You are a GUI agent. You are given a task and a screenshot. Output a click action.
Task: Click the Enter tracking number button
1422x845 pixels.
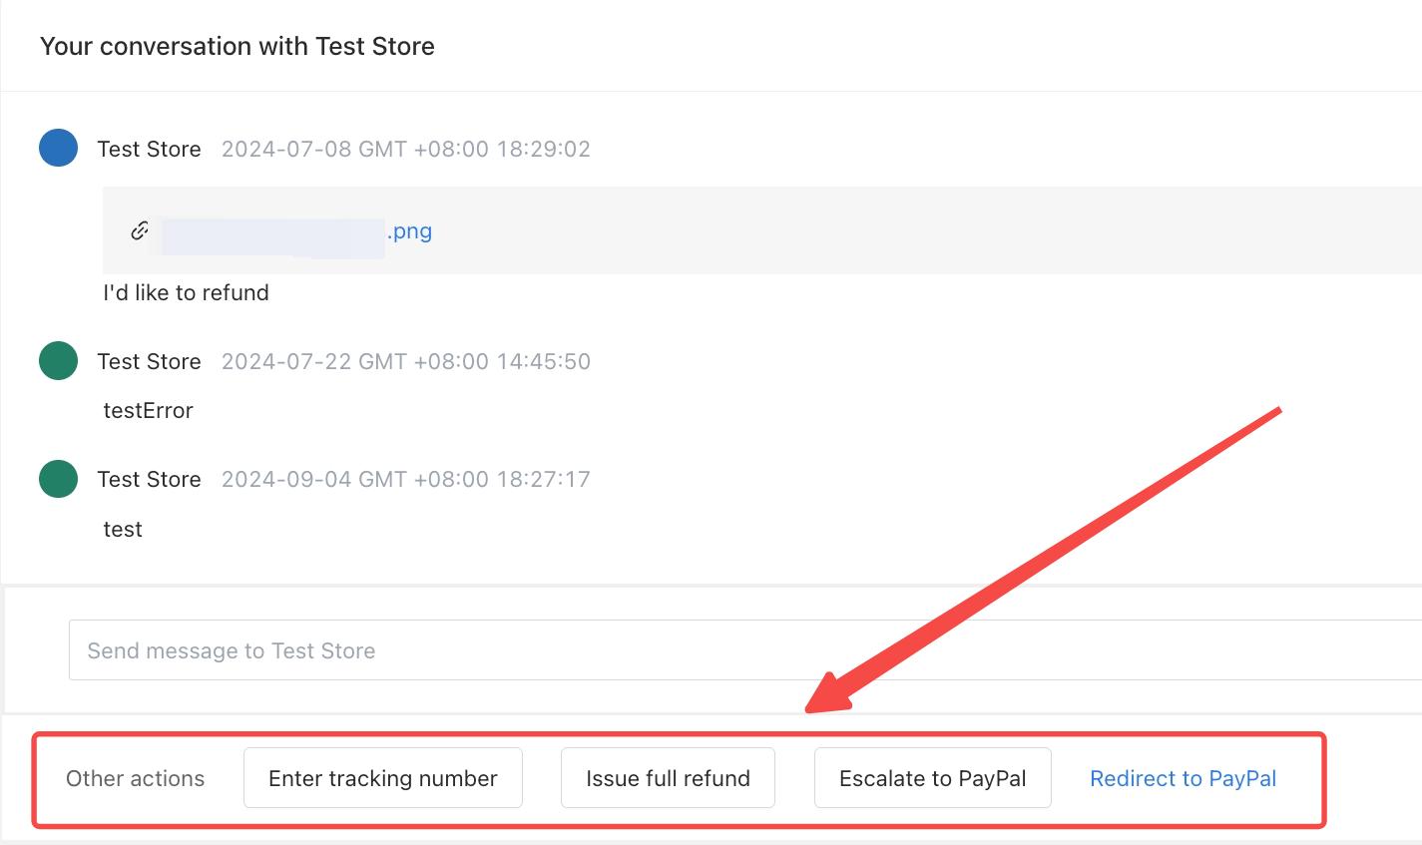pos(383,778)
